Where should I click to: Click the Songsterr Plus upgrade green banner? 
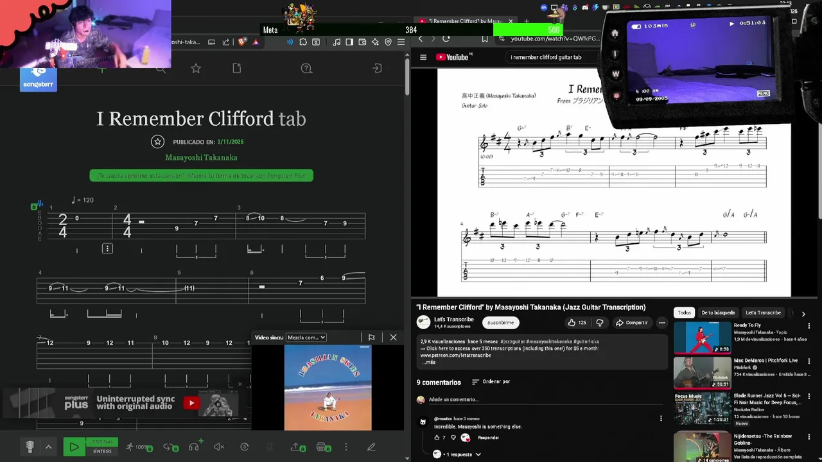point(202,175)
